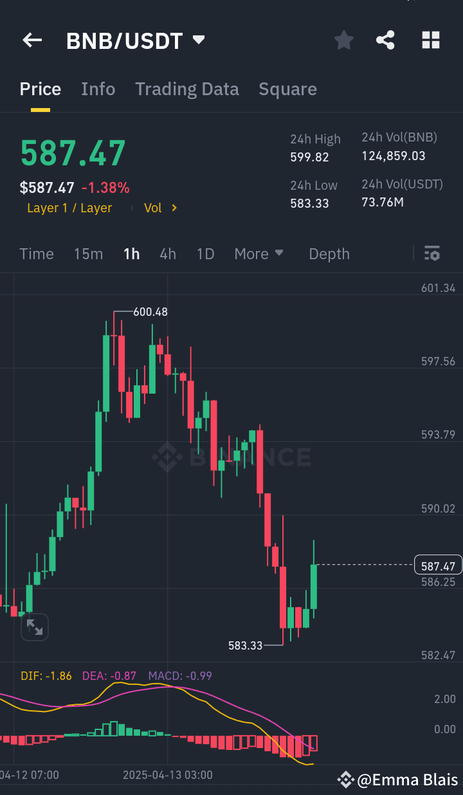Open chart settings via the indicator icon
The image size is (463, 795).
coord(431,253)
